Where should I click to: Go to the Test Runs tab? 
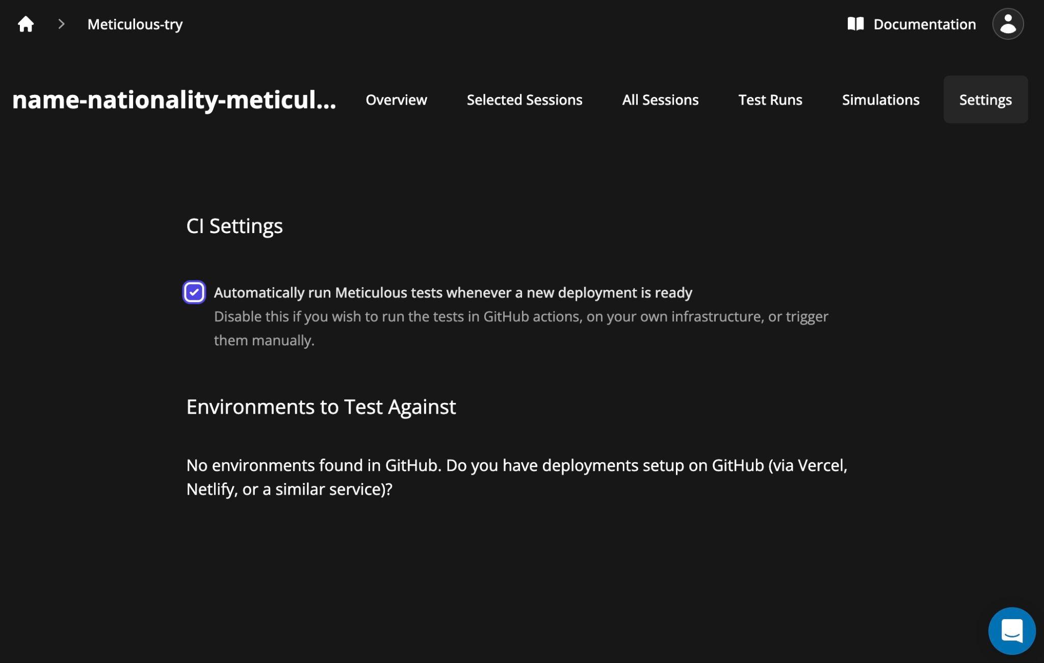[770, 100]
